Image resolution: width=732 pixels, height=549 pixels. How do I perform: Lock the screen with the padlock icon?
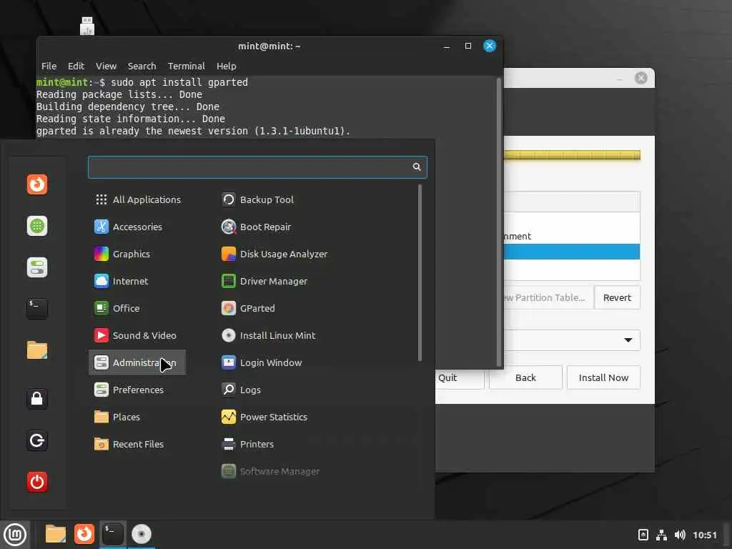coord(37,399)
